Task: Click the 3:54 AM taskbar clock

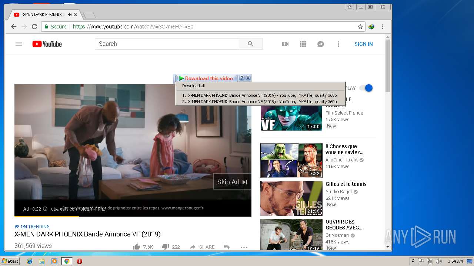Action: 455,261
